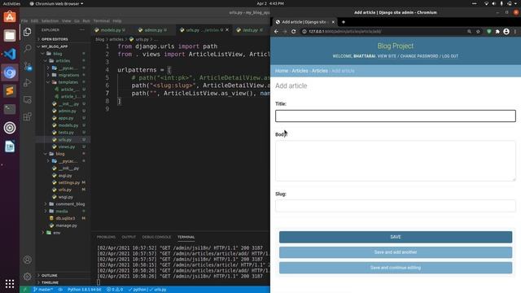
Task: Switch to the PROBLEMS panel tab
Action: [106, 237]
